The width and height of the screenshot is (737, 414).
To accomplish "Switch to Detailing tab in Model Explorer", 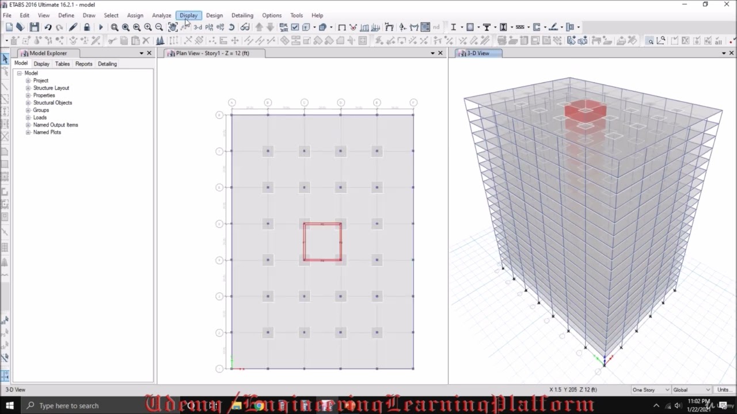I will [x=107, y=64].
